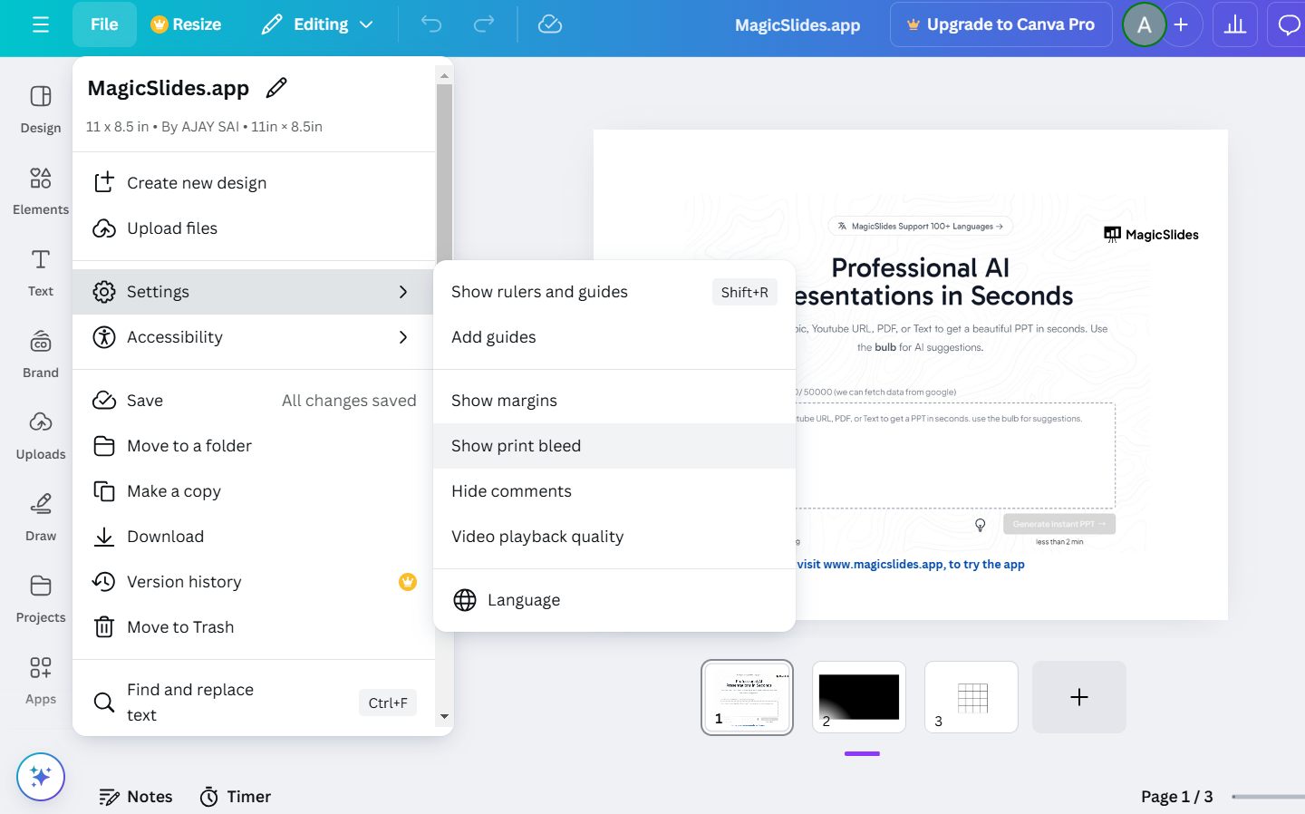Open the comments speech bubble icon
Image resolution: width=1305 pixels, height=814 pixels.
(x=1289, y=24)
